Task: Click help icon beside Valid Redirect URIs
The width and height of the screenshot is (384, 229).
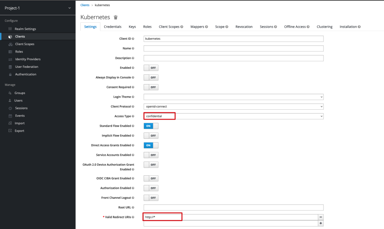Action: click(133, 217)
